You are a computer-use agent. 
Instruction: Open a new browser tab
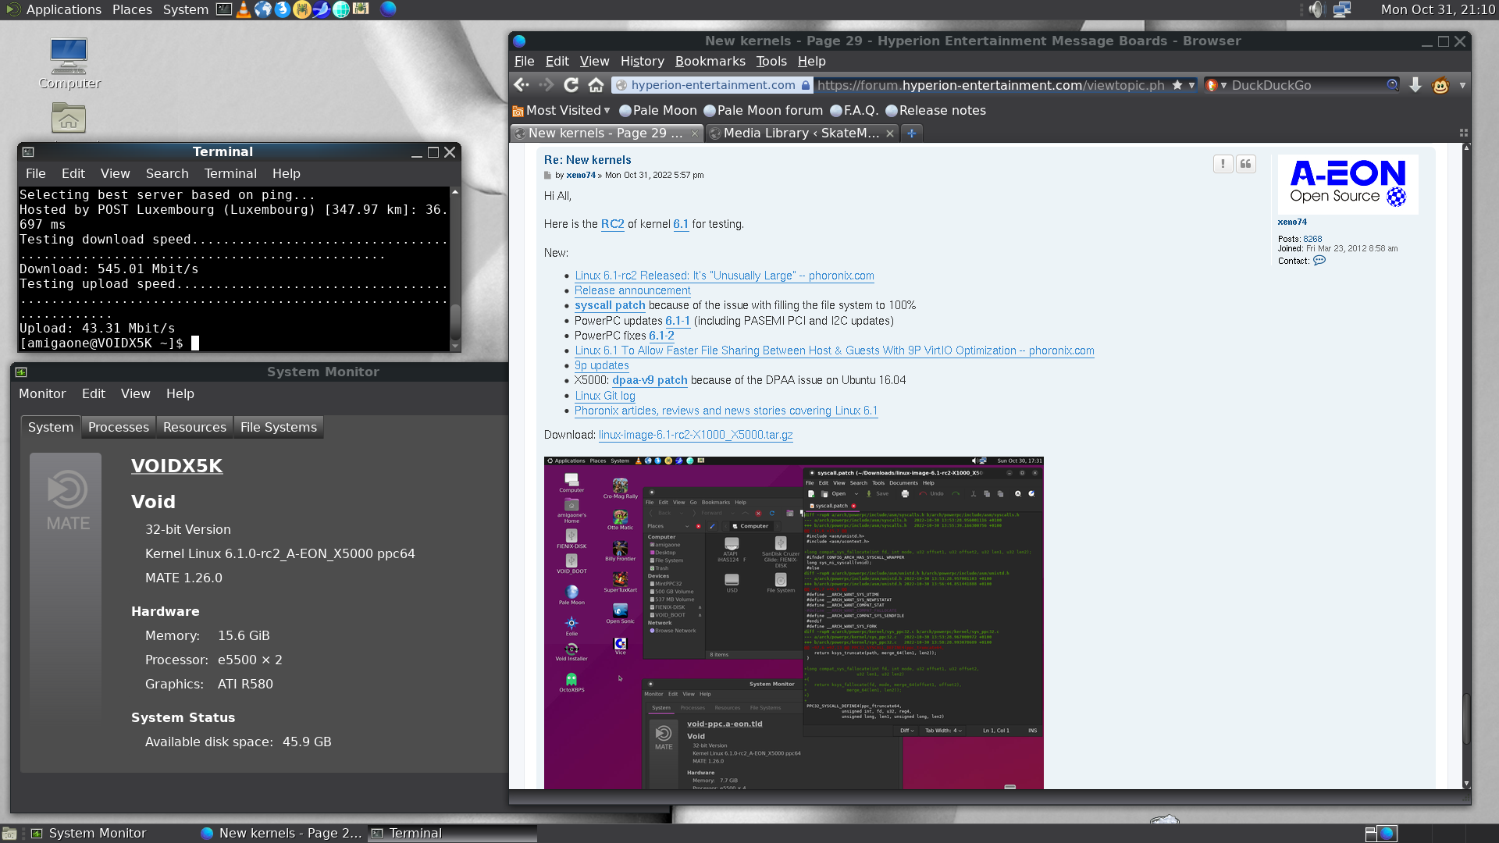pyautogui.click(x=911, y=133)
